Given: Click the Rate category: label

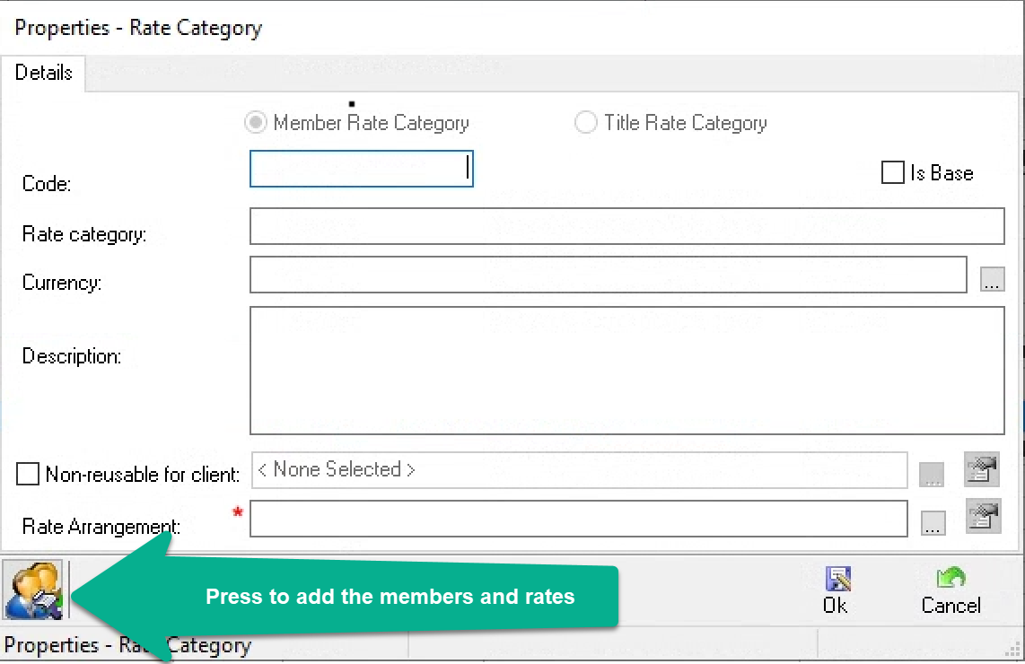Looking at the screenshot, I should (x=84, y=234).
